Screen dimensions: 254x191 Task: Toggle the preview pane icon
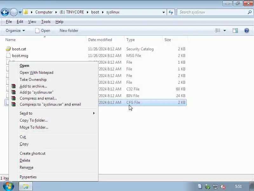[x=235, y=31]
